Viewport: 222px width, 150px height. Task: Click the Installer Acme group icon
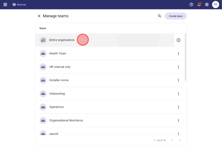point(43,80)
